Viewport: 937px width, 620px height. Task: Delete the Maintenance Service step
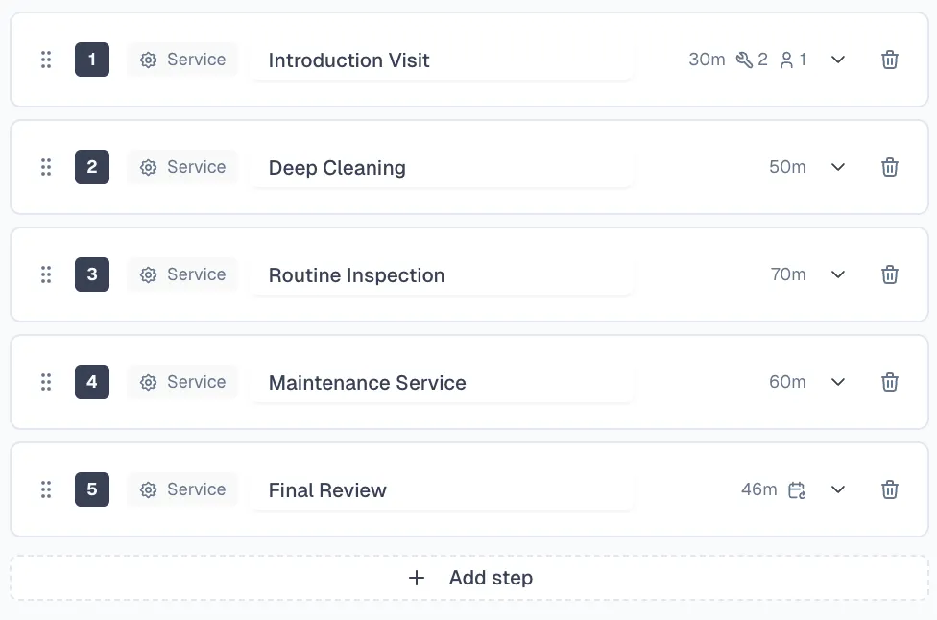(x=890, y=382)
